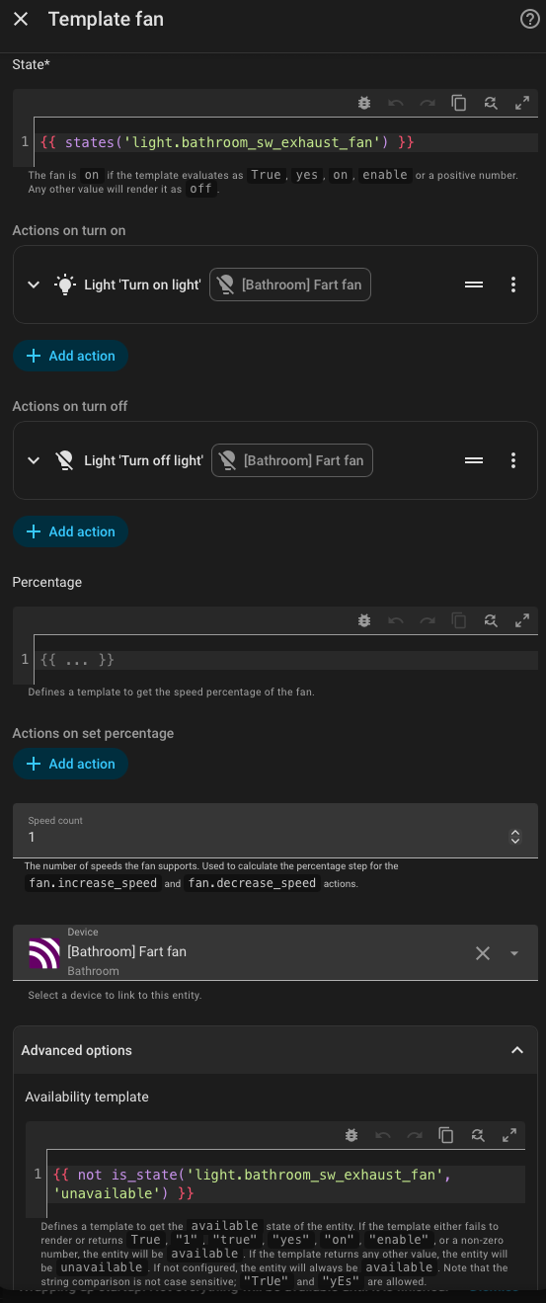Adjust the Speed count stepper arrows
The width and height of the screenshot is (546, 1303).
(x=514, y=837)
